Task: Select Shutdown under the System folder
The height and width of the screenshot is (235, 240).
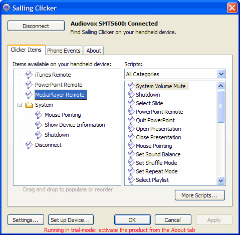Action: 57,135
